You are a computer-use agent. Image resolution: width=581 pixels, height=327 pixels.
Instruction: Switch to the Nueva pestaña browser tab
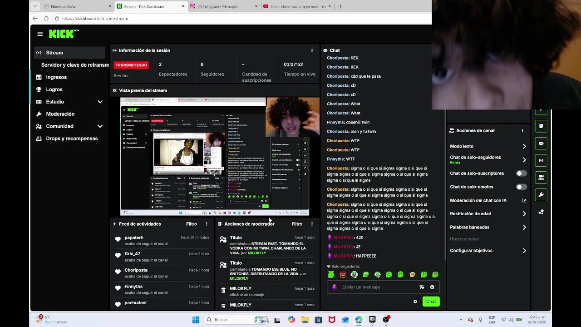(x=77, y=6)
